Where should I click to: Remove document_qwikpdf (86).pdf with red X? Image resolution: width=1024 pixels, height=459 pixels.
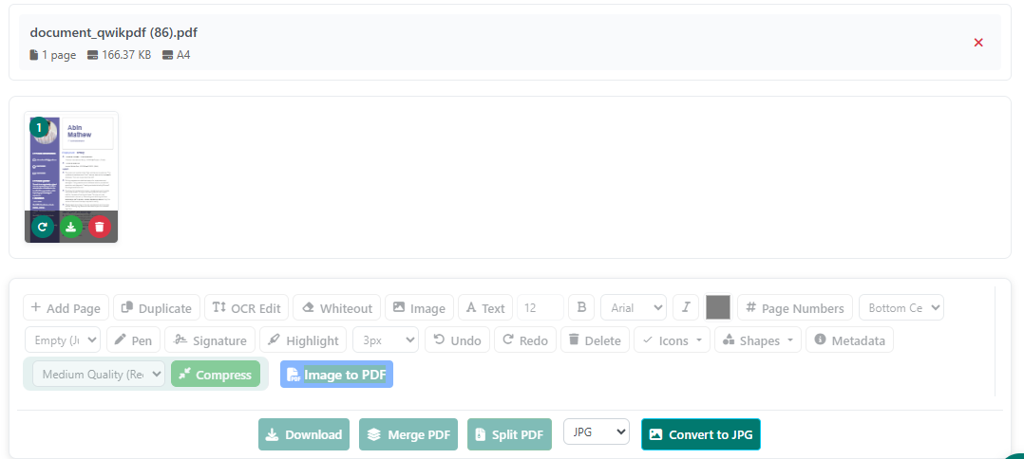click(978, 43)
